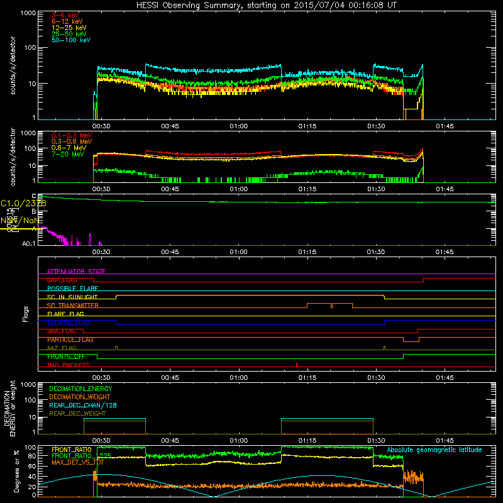Click the AAZ flag pulse near 00:33

(x=116, y=348)
